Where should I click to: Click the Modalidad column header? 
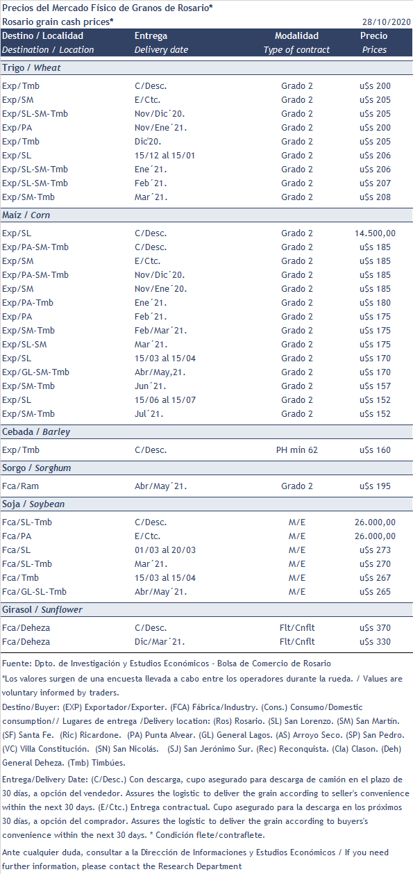296,42
